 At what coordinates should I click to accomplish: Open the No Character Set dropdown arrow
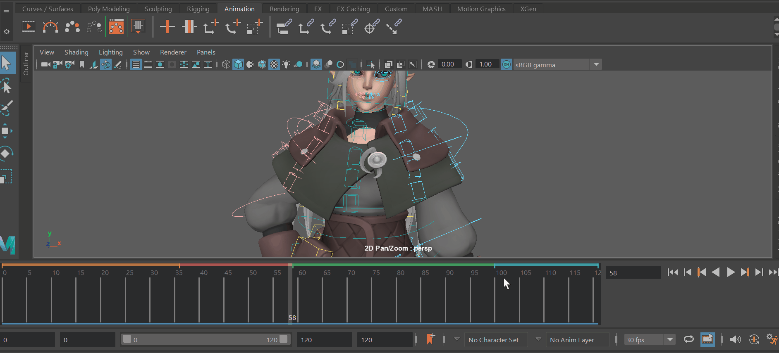tap(457, 339)
